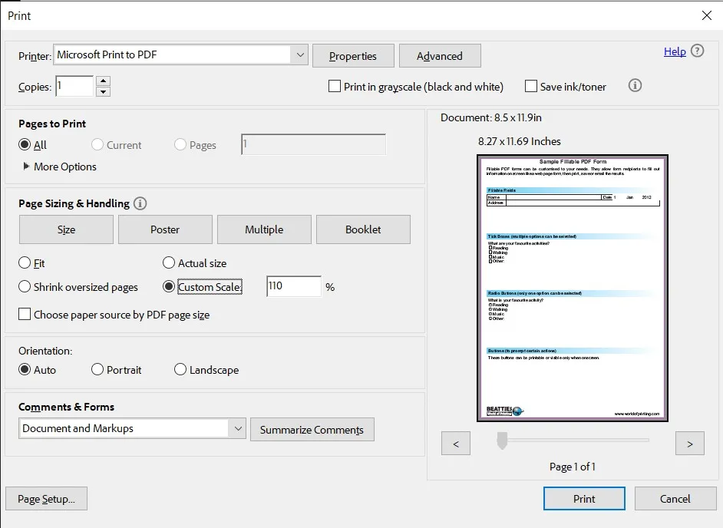
Task: Go to previous preview page arrow
Action: point(456,444)
